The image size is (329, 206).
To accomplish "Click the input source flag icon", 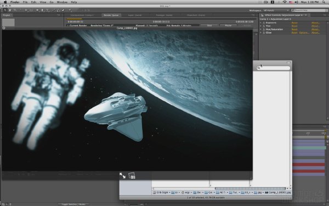I will click(291, 2).
